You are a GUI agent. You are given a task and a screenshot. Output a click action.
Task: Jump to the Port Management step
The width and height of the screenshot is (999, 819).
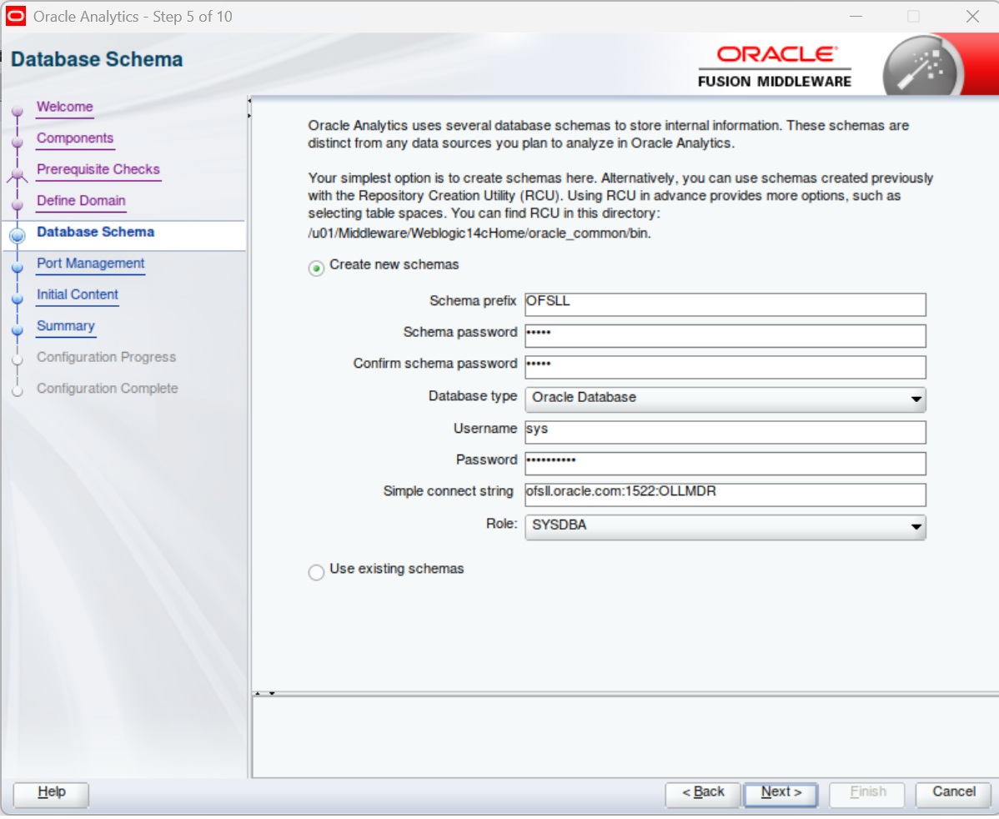[90, 264]
